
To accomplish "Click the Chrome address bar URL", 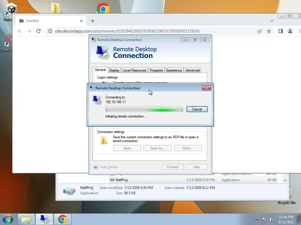I will click(128, 31).
